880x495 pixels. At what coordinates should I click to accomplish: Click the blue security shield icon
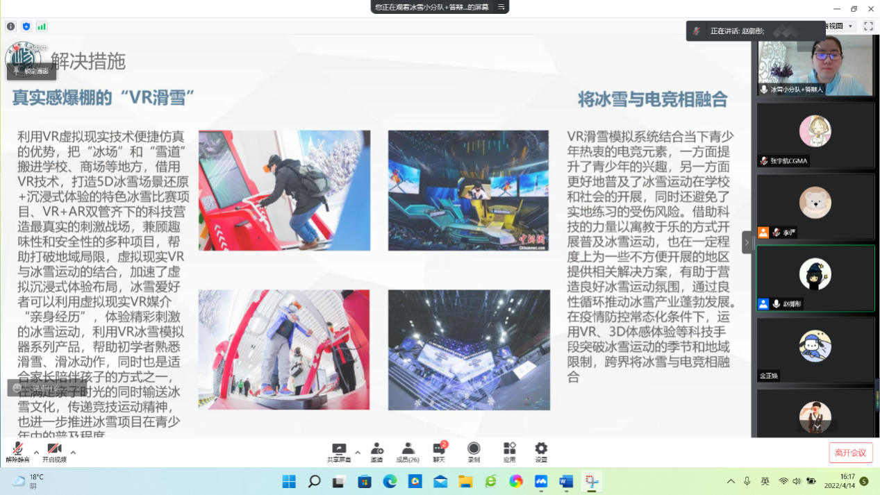pos(26,26)
